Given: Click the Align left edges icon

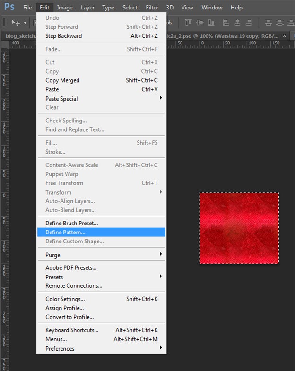Looking at the screenshot, I should click(x=226, y=23).
